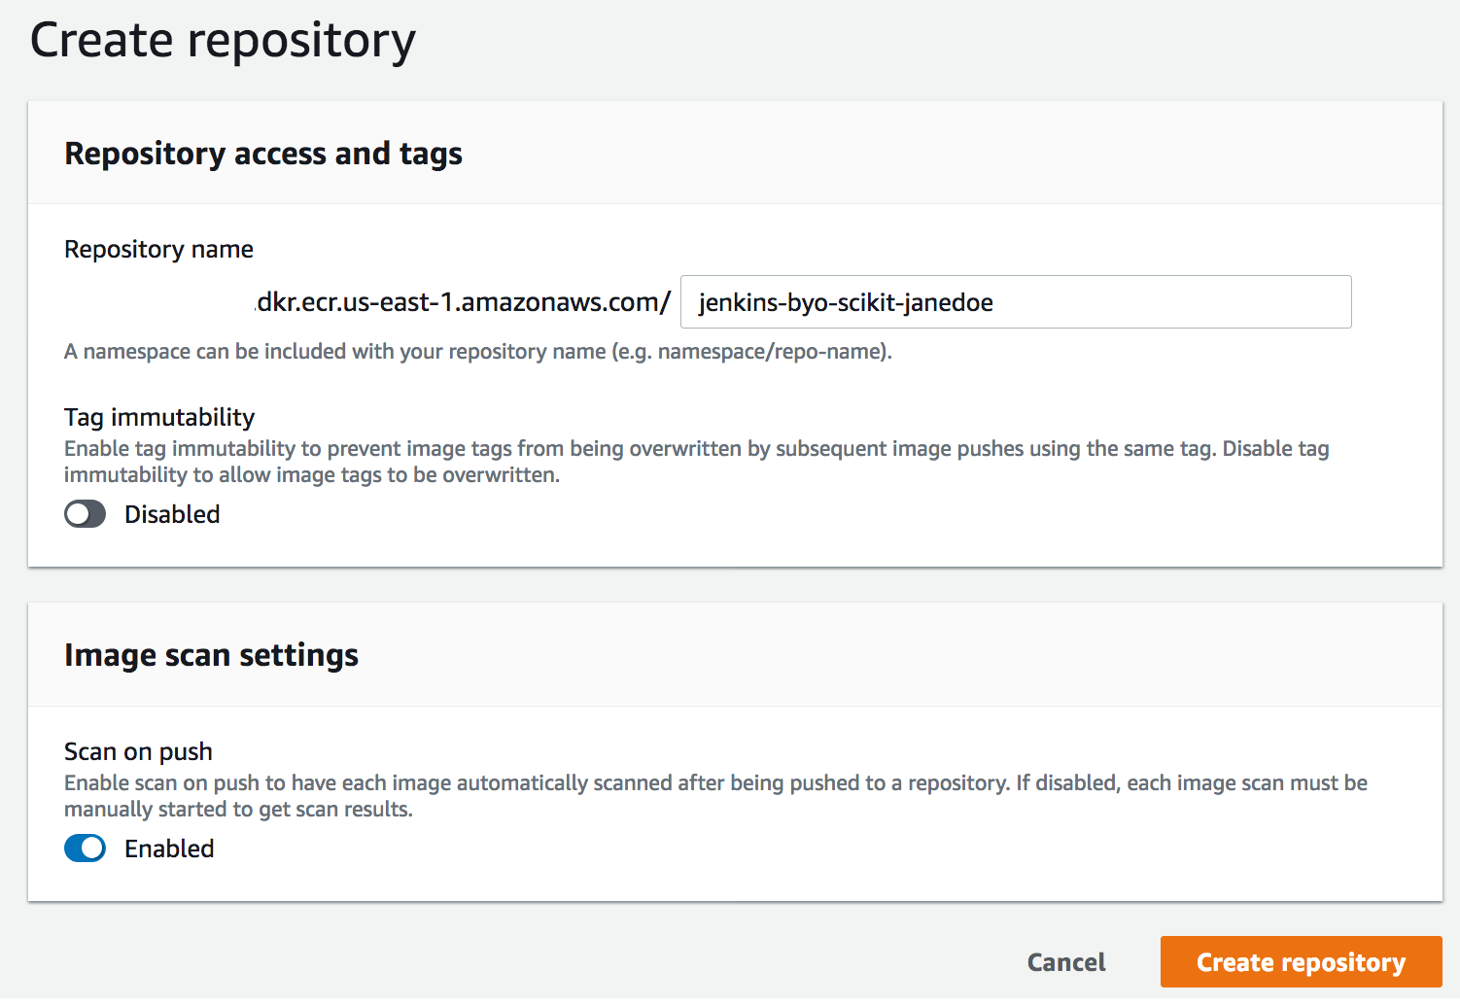Click the Scan on push label
1460x1005 pixels.
(138, 752)
